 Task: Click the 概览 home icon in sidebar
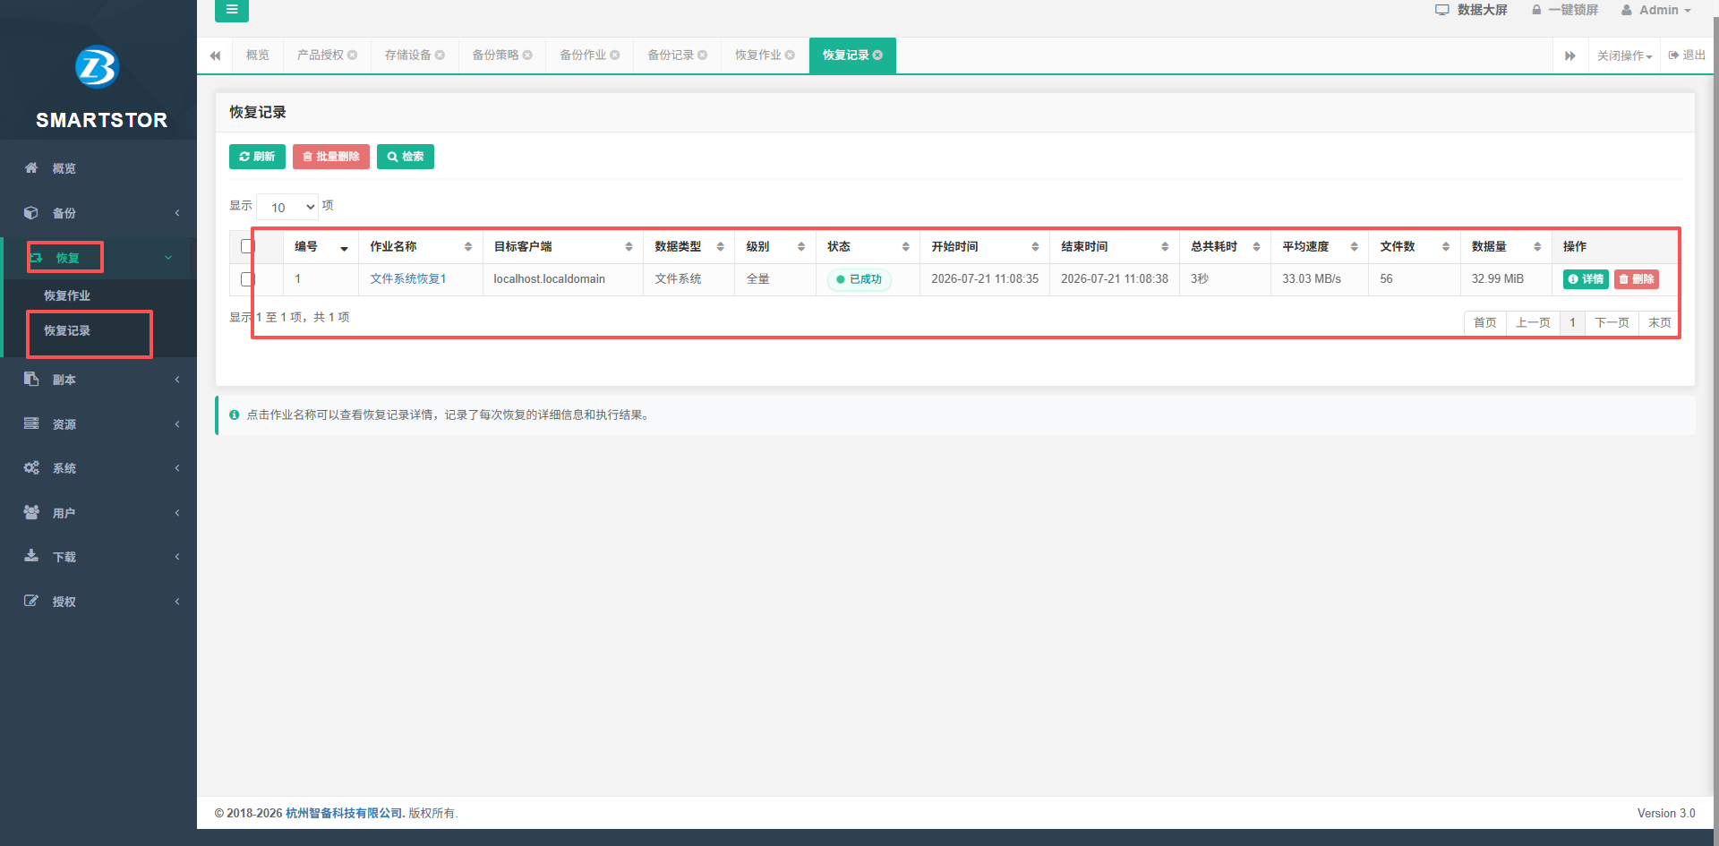(31, 167)
